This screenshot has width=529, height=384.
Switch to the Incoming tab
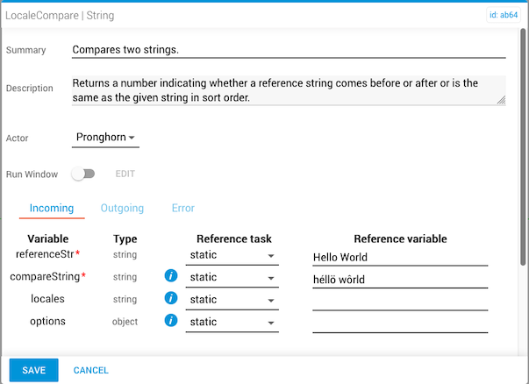point(51,209)
